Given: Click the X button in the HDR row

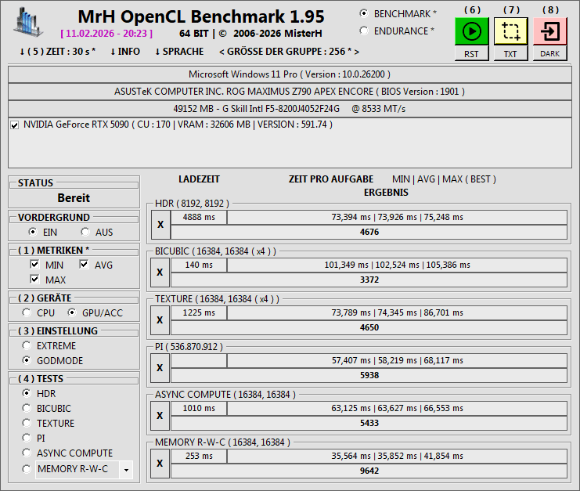Looking at the screenshot, I should [160, 225].
